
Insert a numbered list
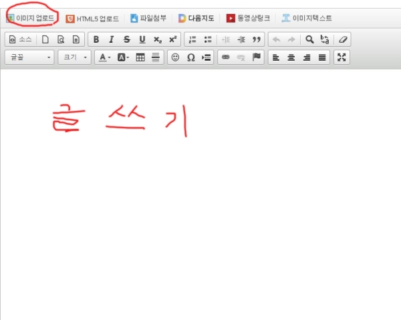tap(192, 39)
